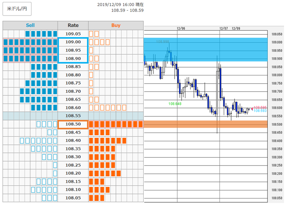
Task: Click the orange buy-order band on chart
Action: [x=206, y=124]
